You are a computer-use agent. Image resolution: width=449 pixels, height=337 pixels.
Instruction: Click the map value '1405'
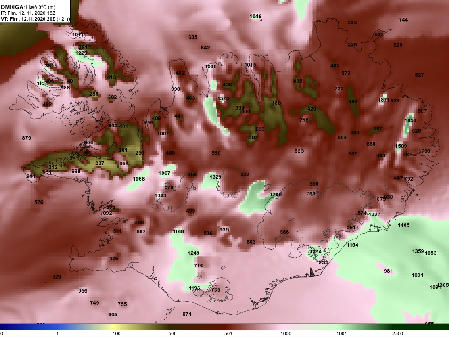point(404,225)
